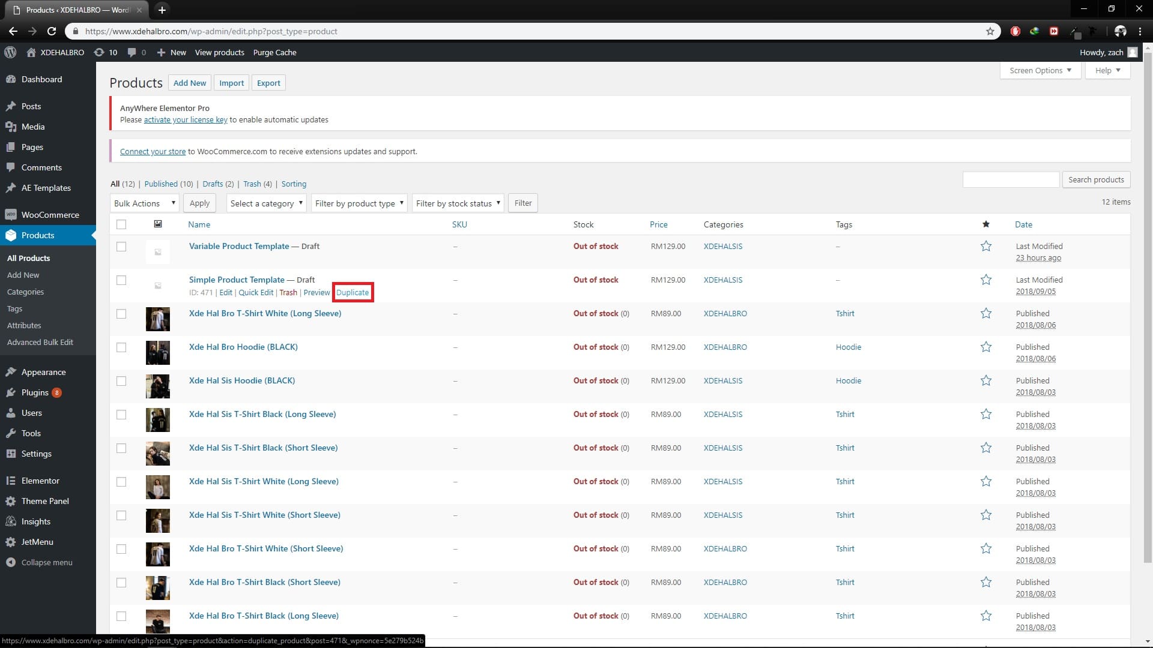Show Trash (4) products tab

[x=258, y=184]
